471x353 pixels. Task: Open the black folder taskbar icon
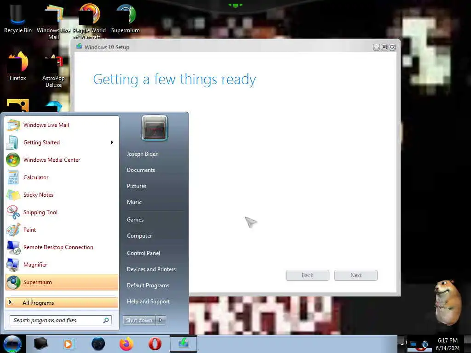(x=40, y=344)
